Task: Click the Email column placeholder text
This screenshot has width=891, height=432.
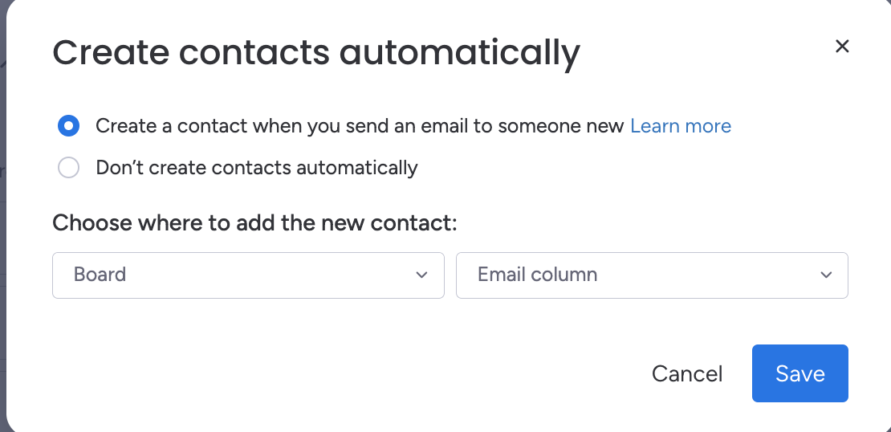Action: [537, 275]
